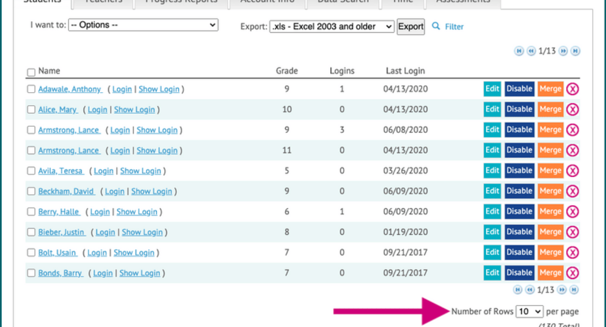The height and width of the screenshot is (327, 606).
Task: Open Adawale, Anthony student name link
Action: [70, 89]
